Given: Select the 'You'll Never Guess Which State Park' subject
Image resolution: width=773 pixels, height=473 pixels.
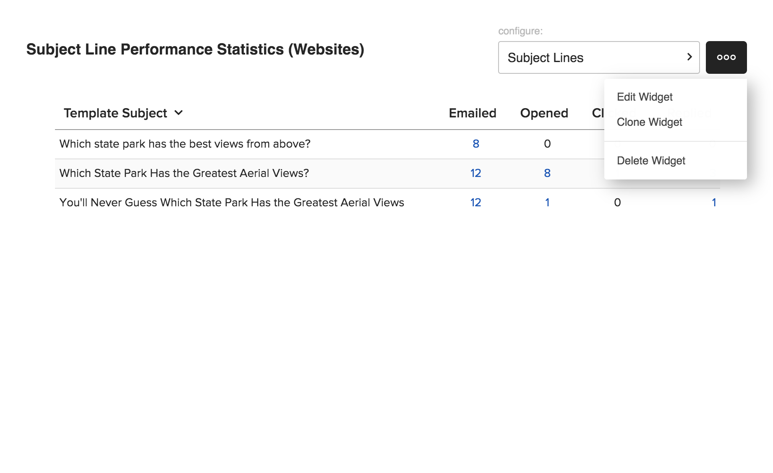Looking at the screenshot, I should [232, 203].
